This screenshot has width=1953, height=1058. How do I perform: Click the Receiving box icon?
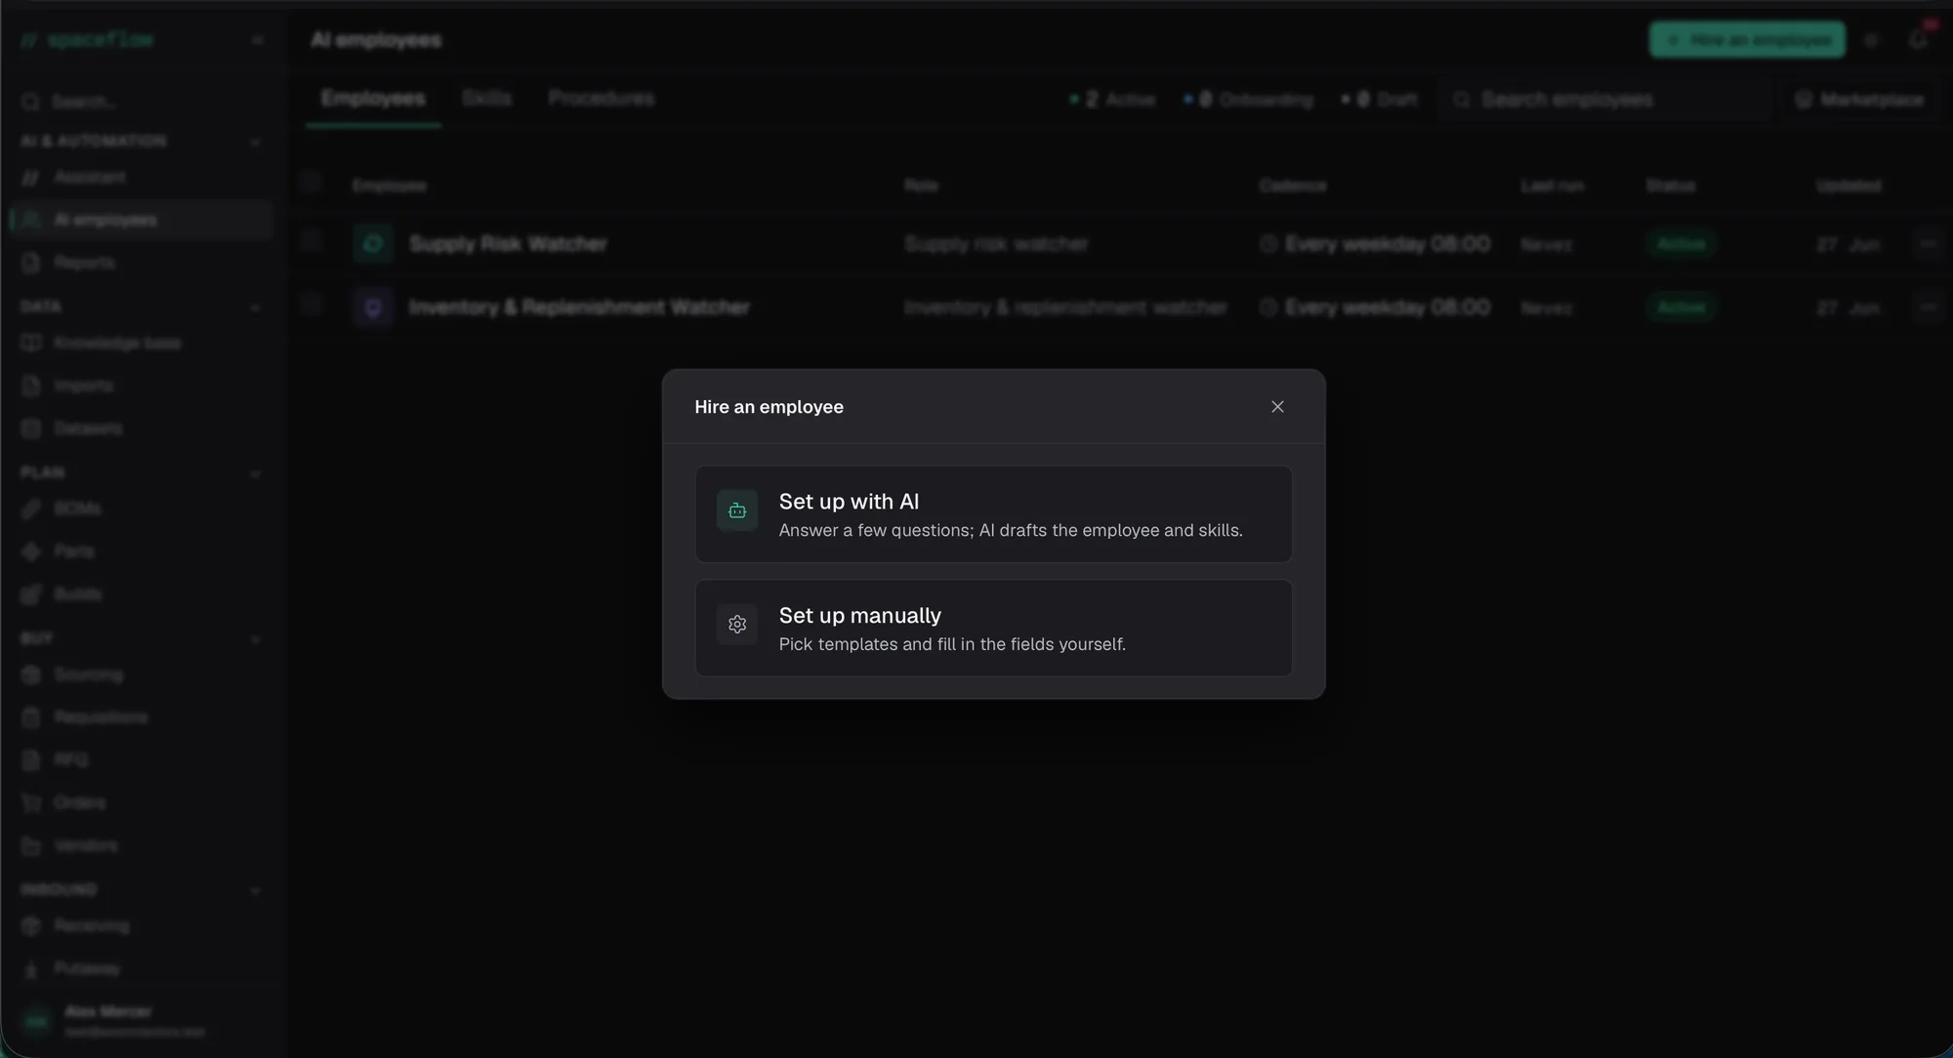pos(31,925)
